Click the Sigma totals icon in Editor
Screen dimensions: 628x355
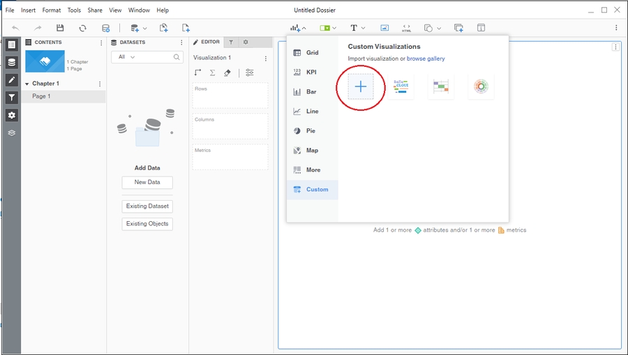(212, 73)
